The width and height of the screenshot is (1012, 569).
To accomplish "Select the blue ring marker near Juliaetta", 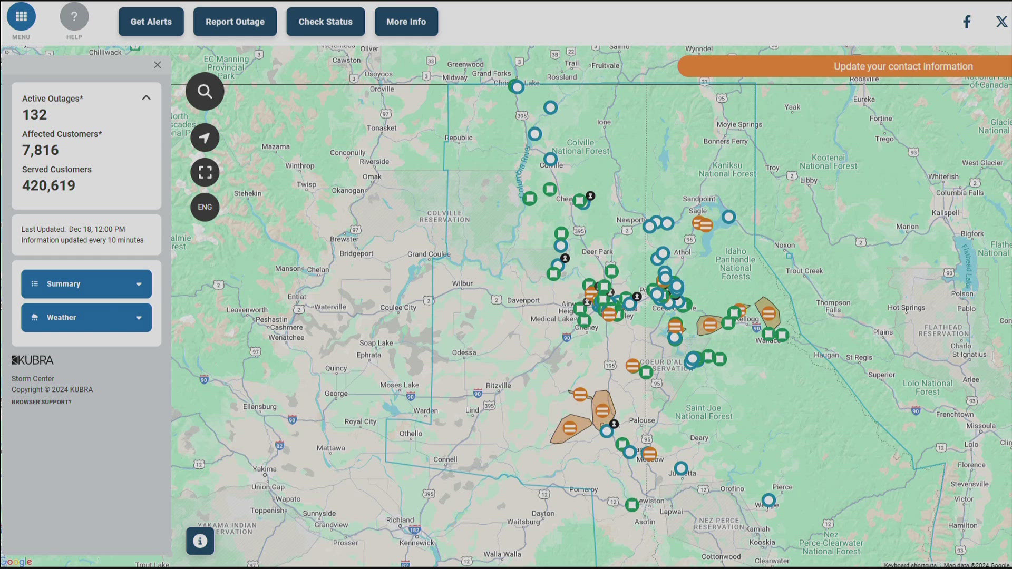I will 681,468.
